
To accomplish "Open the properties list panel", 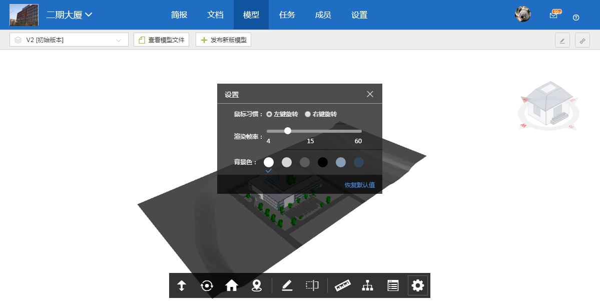I will pos(392,285).
